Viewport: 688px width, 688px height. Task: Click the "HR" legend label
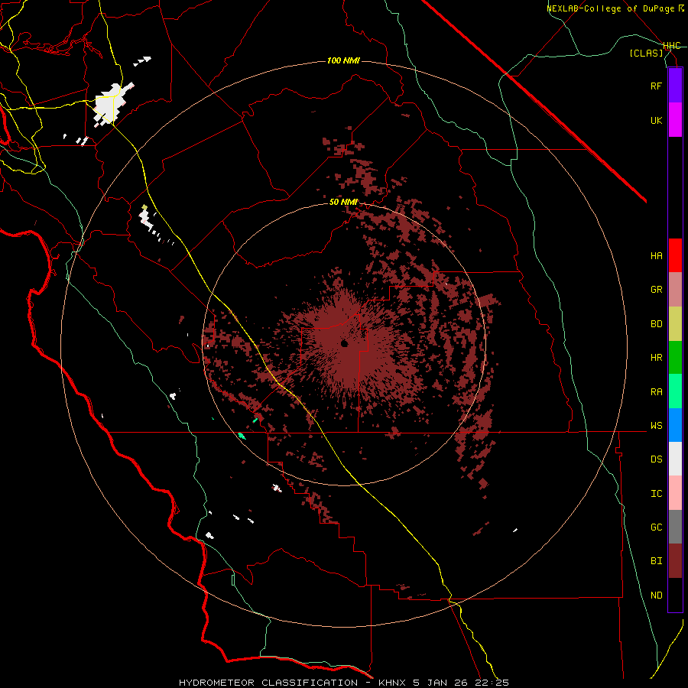(656, 358)
